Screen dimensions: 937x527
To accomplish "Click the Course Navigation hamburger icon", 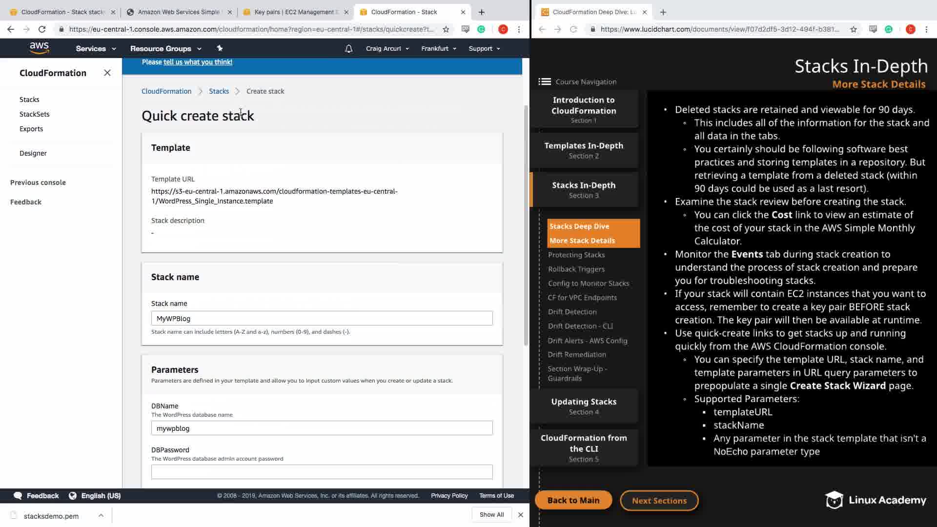I will [545, 81].
